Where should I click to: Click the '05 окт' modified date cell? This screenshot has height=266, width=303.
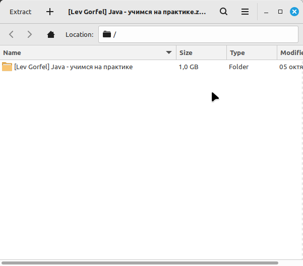click(x=291, y=67)
